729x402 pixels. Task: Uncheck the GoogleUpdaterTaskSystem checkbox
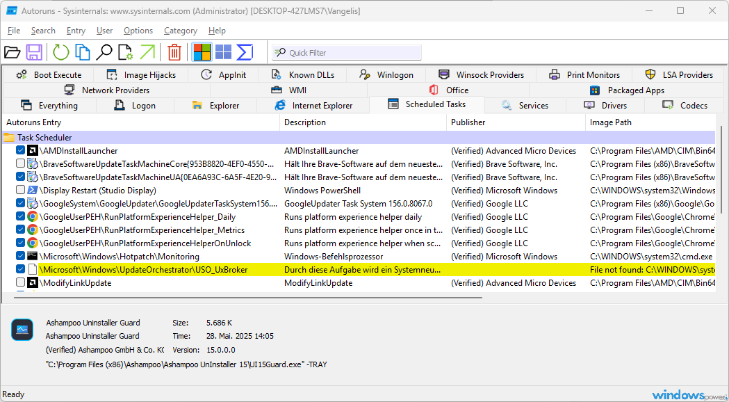coord(20,203)
